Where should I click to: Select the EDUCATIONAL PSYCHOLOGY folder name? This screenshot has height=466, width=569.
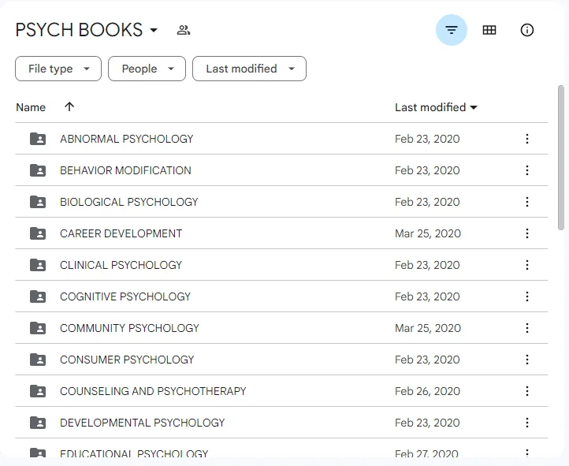(134, 453)
